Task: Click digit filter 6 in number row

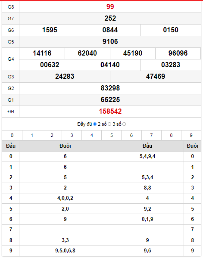Action: (x=131, y=135)
